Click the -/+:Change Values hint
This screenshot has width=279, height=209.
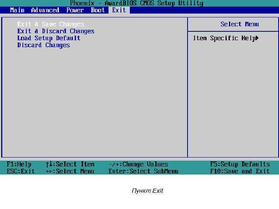[138, 164]
